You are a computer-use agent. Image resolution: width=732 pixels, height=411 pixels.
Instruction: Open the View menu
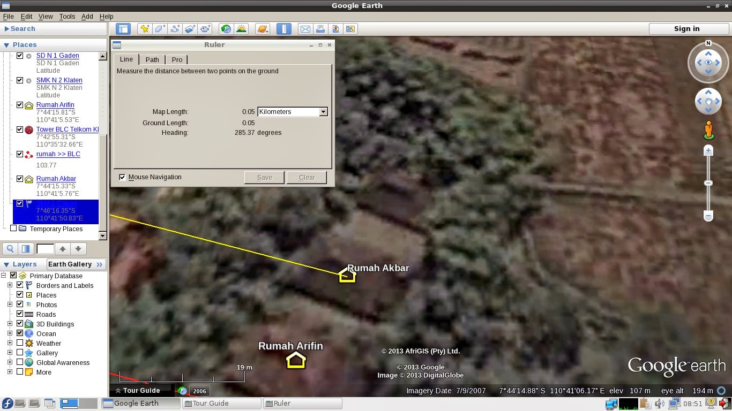click(x=46, y=17)
